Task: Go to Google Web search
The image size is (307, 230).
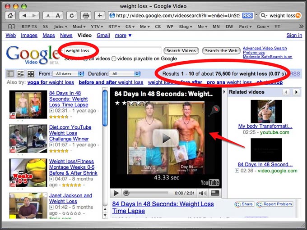Action: coord(10,36)
